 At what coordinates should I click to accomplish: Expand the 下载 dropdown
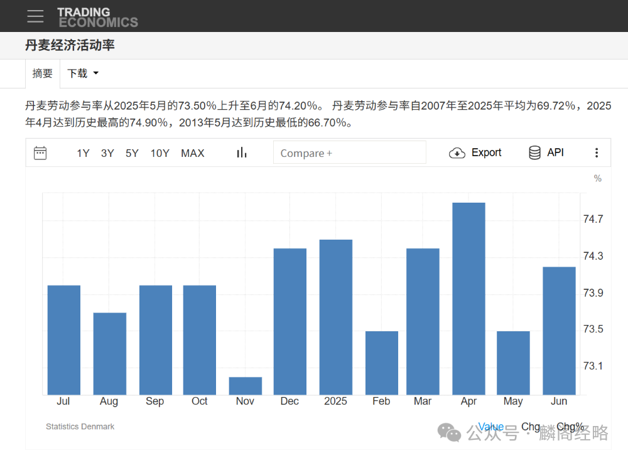(82, 73)
